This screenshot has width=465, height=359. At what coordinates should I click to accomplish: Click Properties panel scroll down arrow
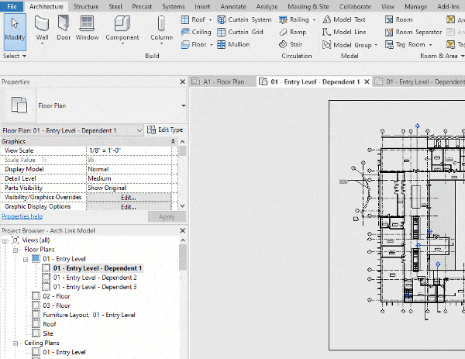click(x=183, y=206)
